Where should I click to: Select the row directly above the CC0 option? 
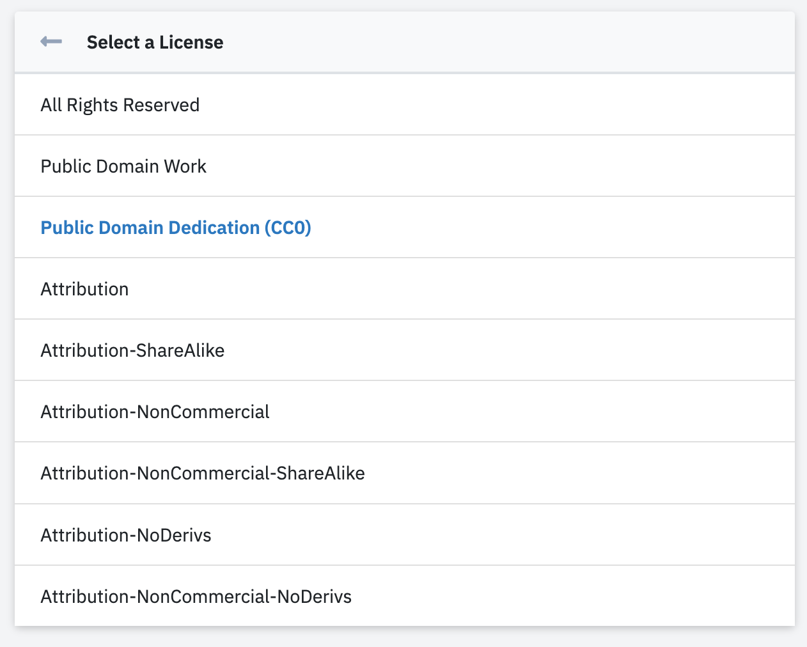click(x=123, y=166)
